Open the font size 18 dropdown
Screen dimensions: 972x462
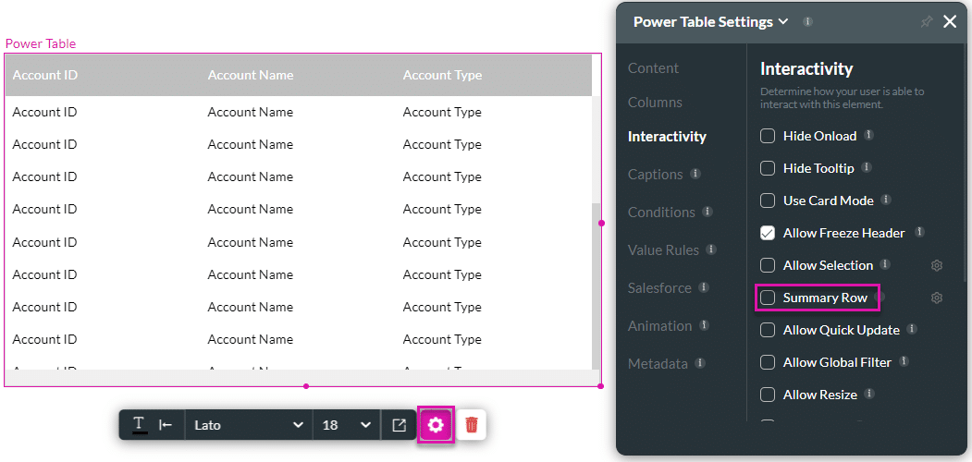coord(347,425)
